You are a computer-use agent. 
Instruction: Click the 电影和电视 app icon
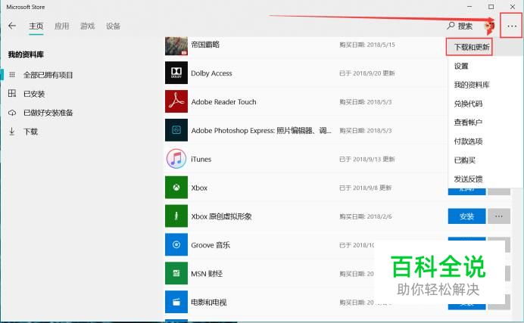176,303
